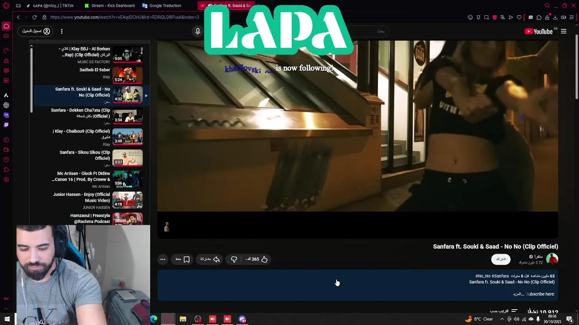Open Windows Start menu
The height and width of the screenshot is (325, 579).
[x=7, y=319]
